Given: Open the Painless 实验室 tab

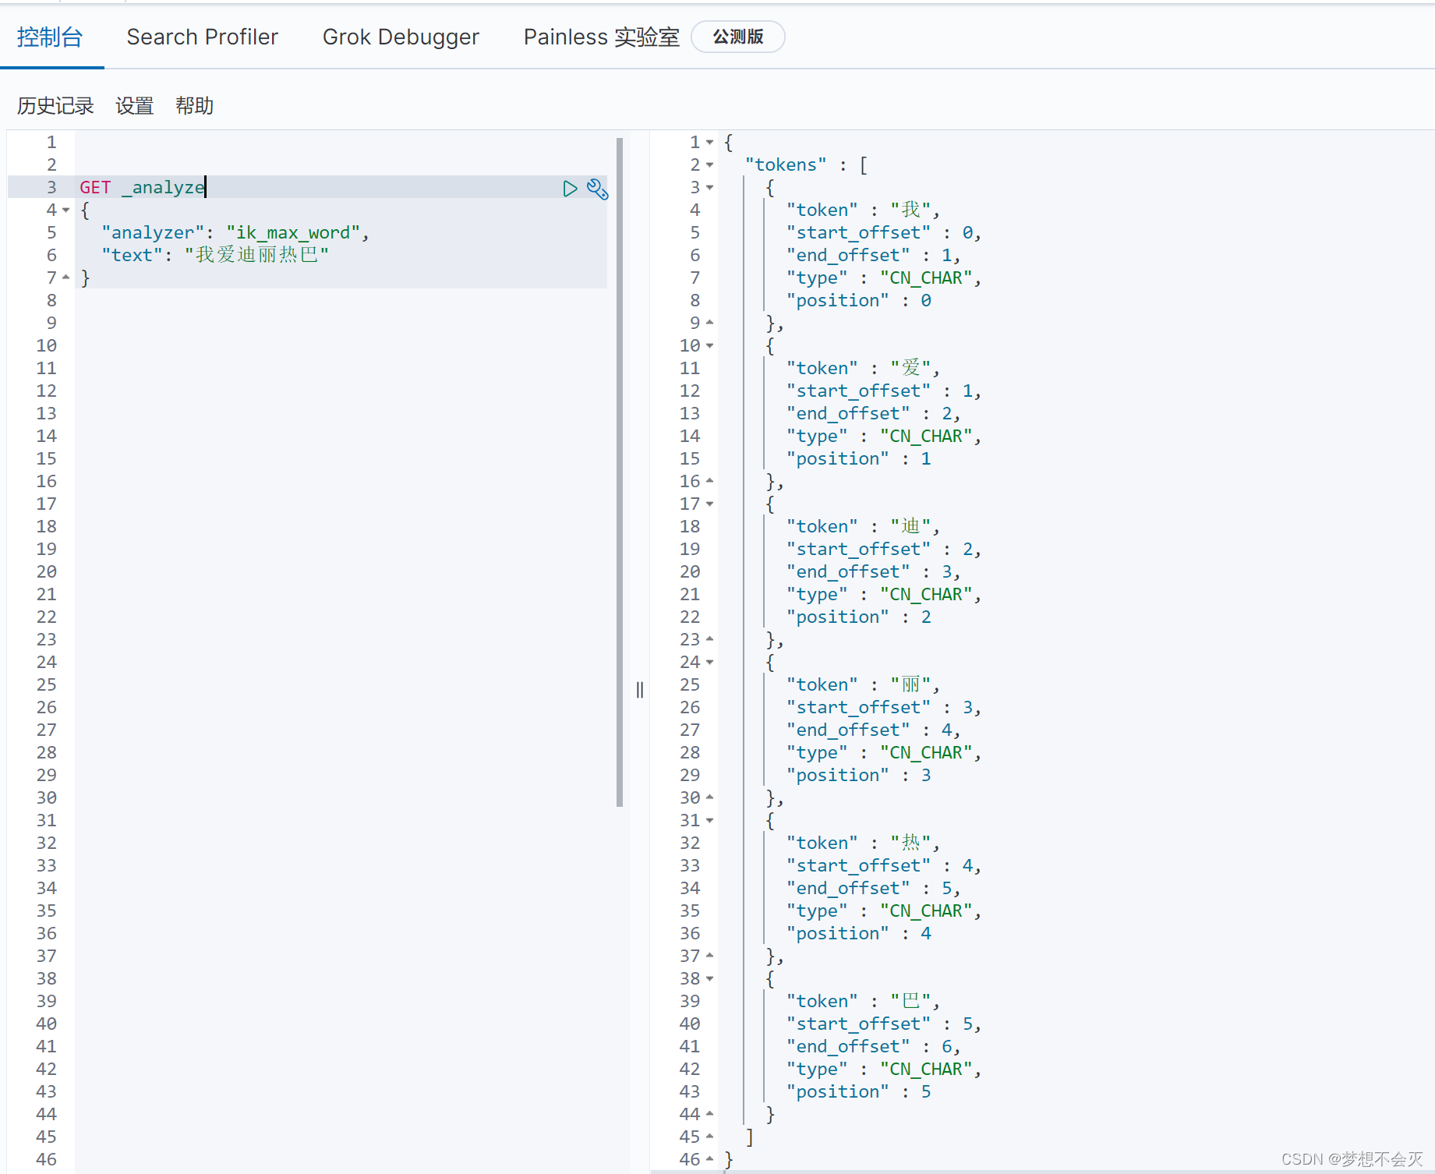Looking at the screenshot, I should click(601, 37).
